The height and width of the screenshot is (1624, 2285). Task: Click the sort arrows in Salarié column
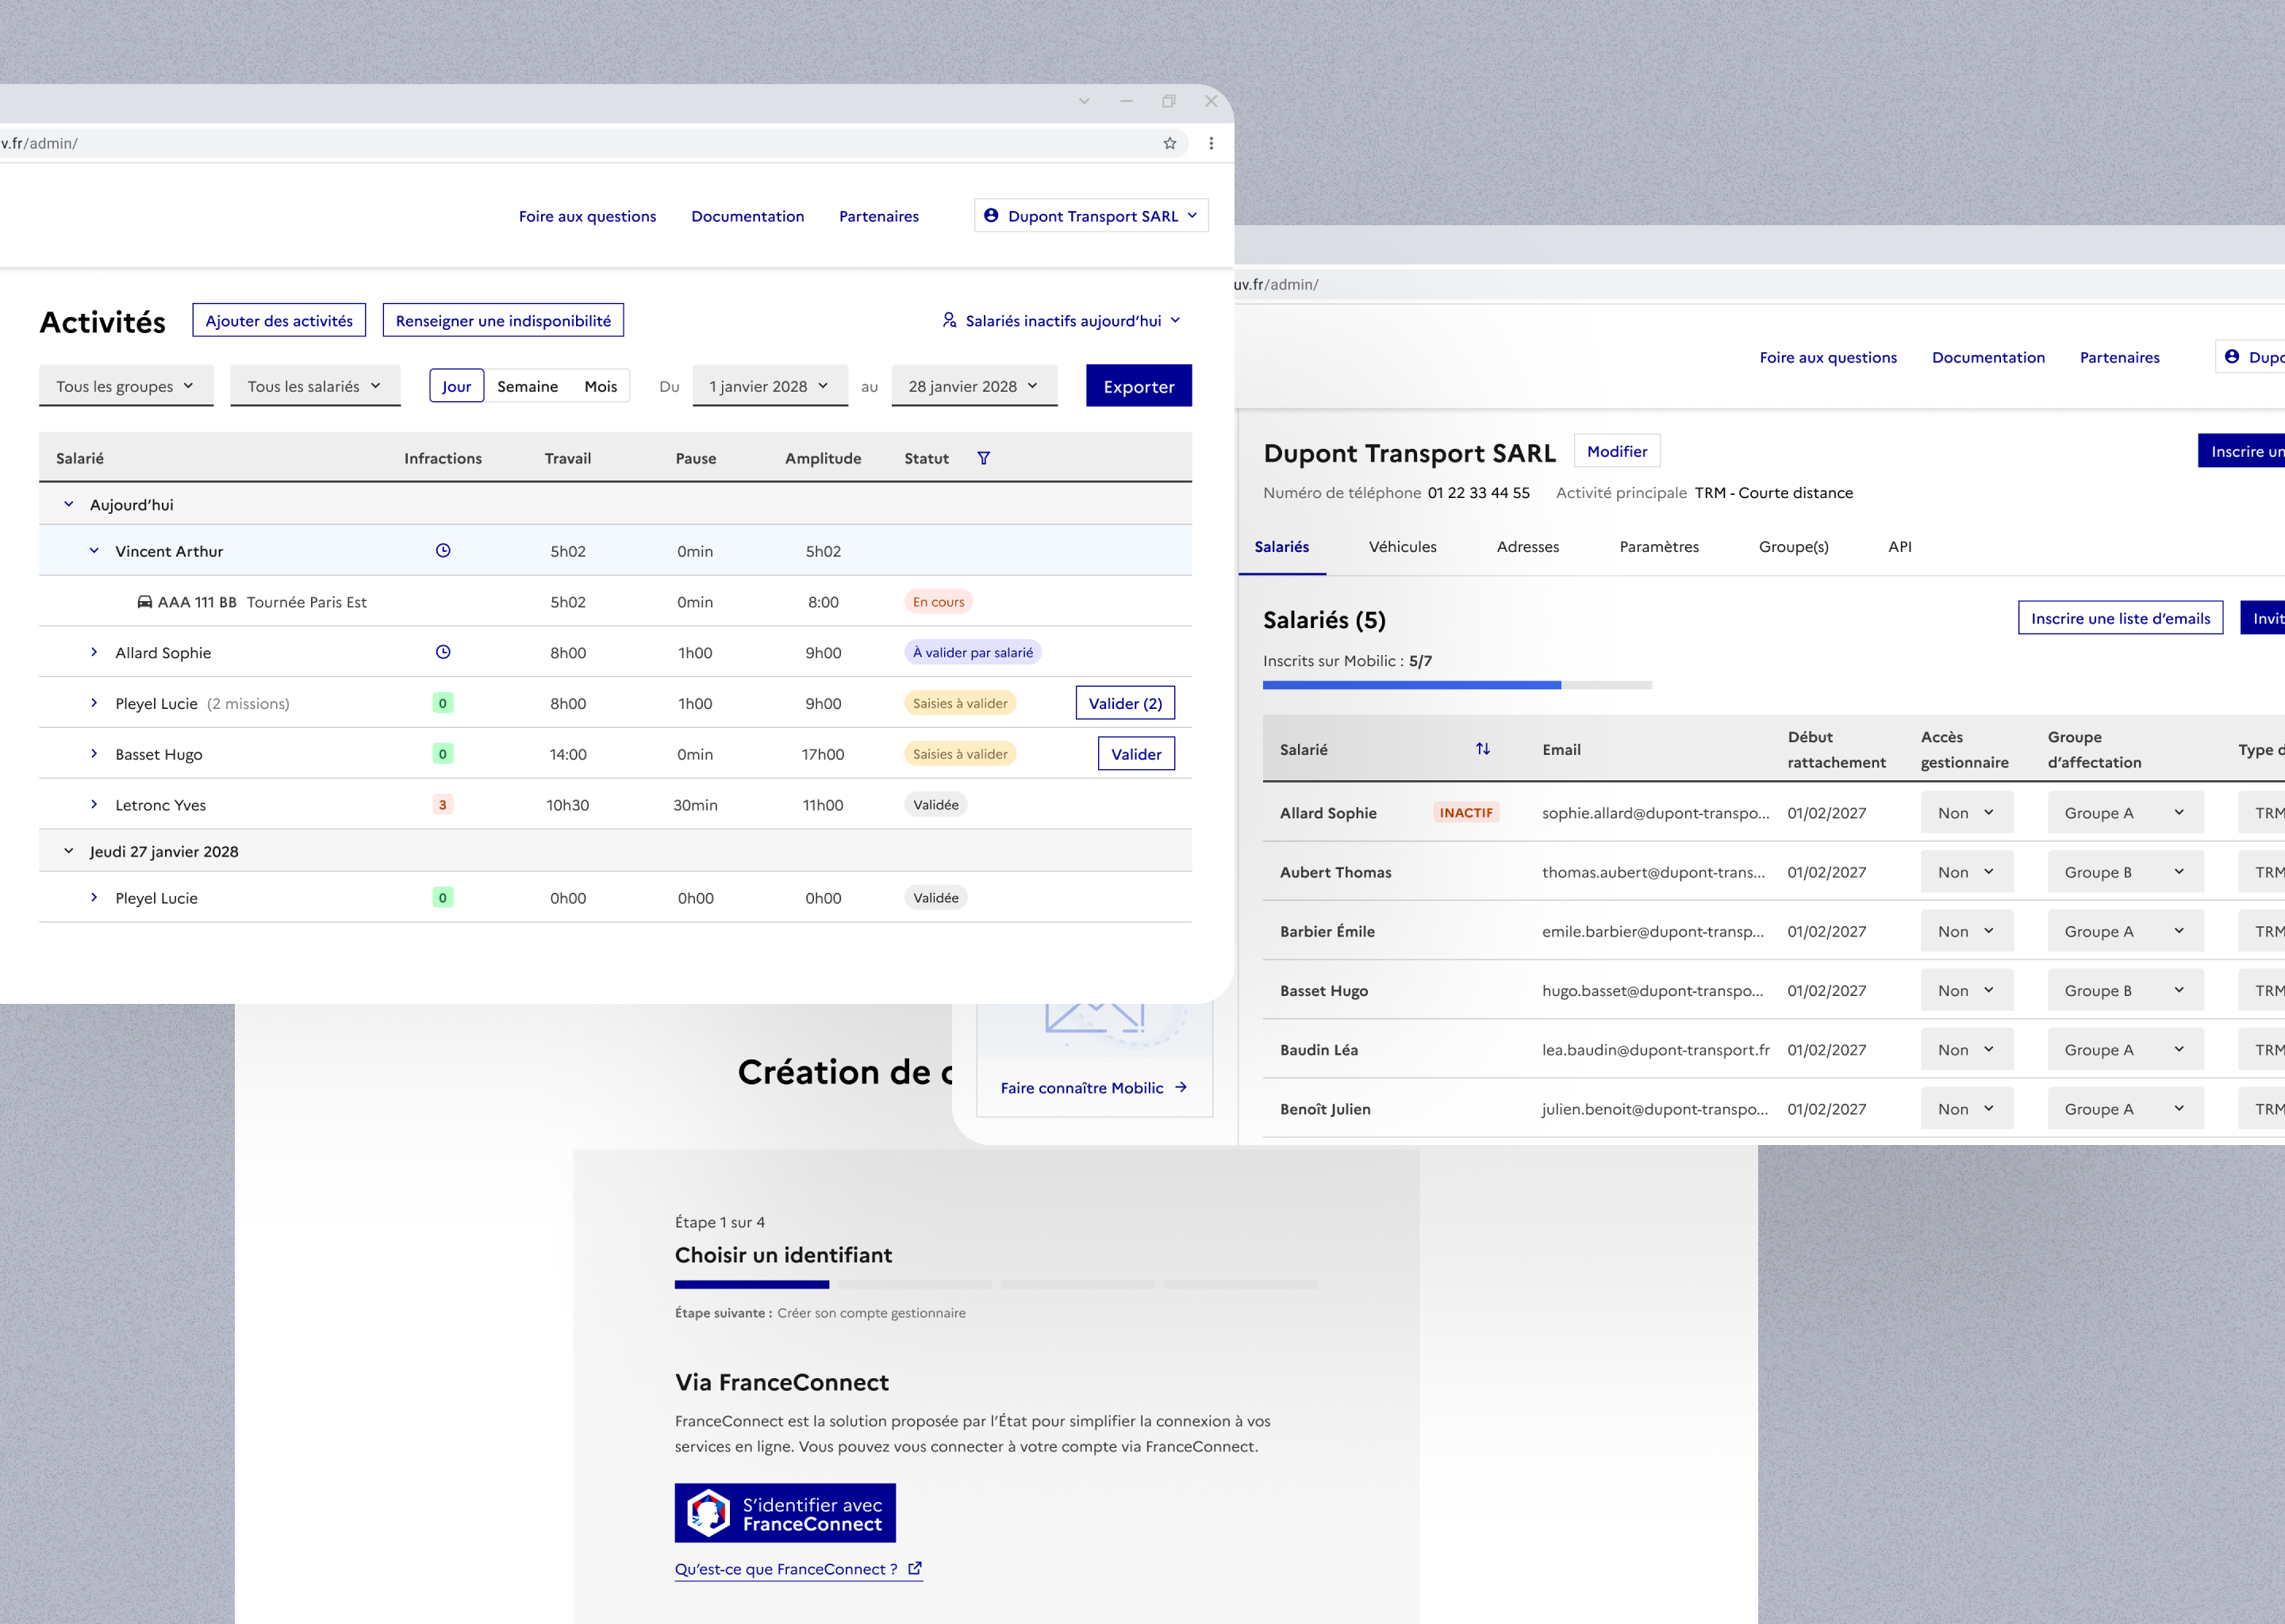pos(1483,749)
